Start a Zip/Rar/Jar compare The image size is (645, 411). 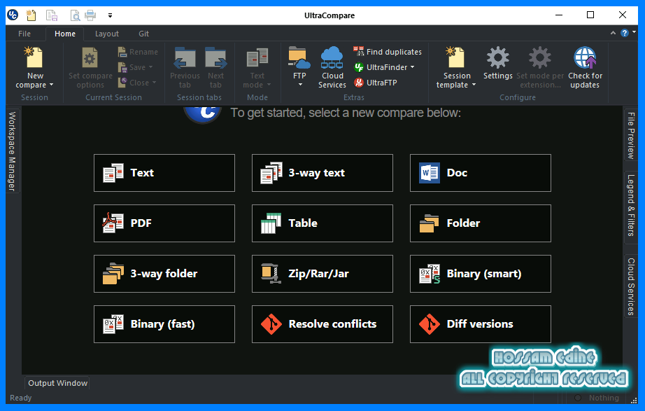(x=322, y=274)
